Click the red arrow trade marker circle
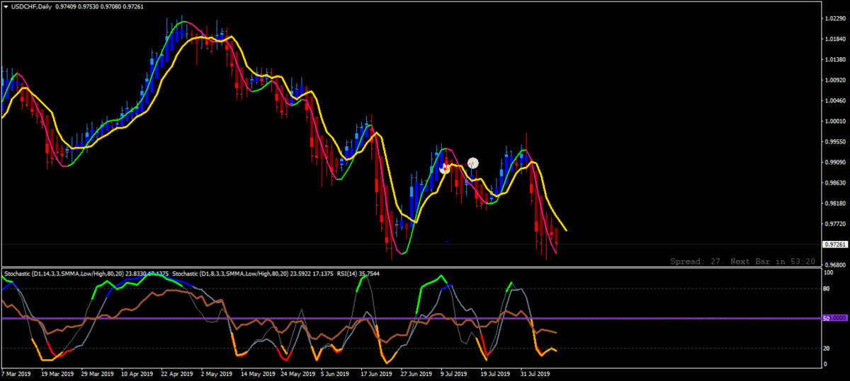 coord(445,168)
